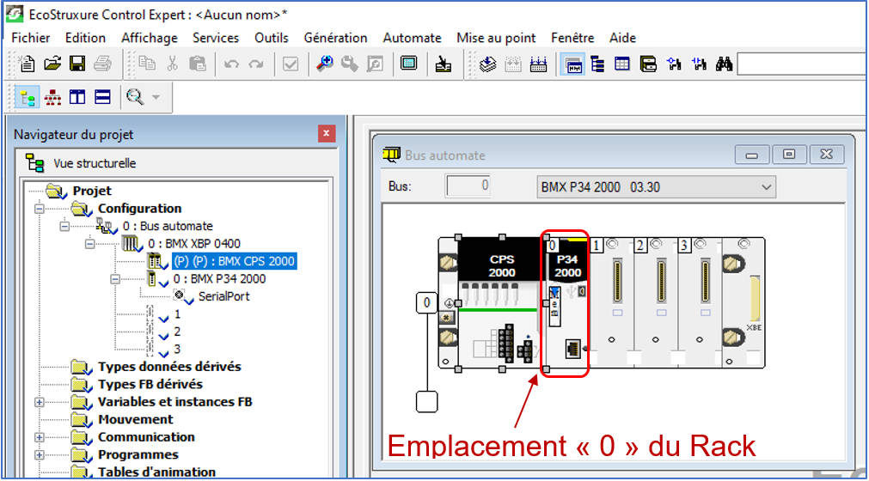This screenshot has width=869, height=481.
Task: Select the Projet root folder
Action: (x=91, y=191)
